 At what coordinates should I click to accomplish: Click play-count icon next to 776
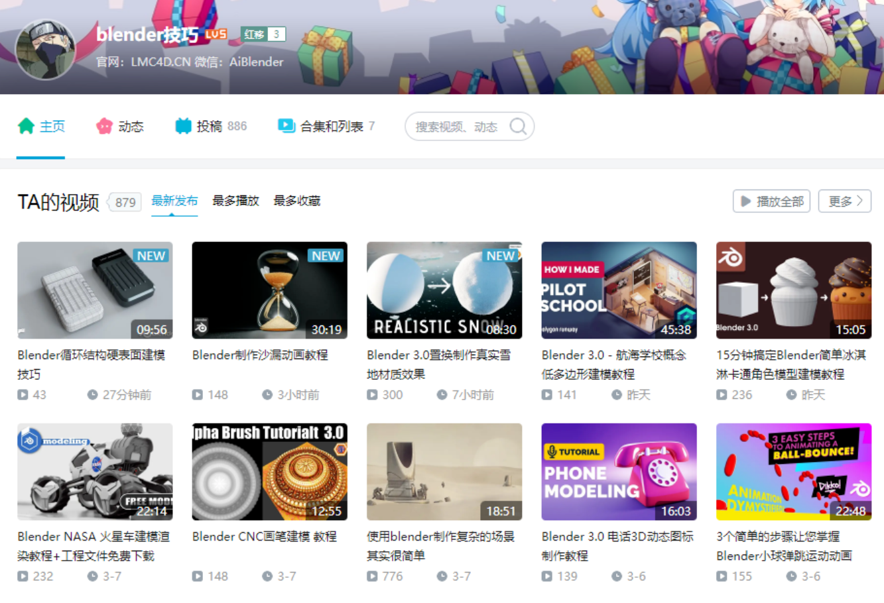point(373,576)
